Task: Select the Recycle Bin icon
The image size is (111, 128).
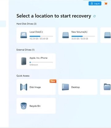Action: [x=24, y=106]
